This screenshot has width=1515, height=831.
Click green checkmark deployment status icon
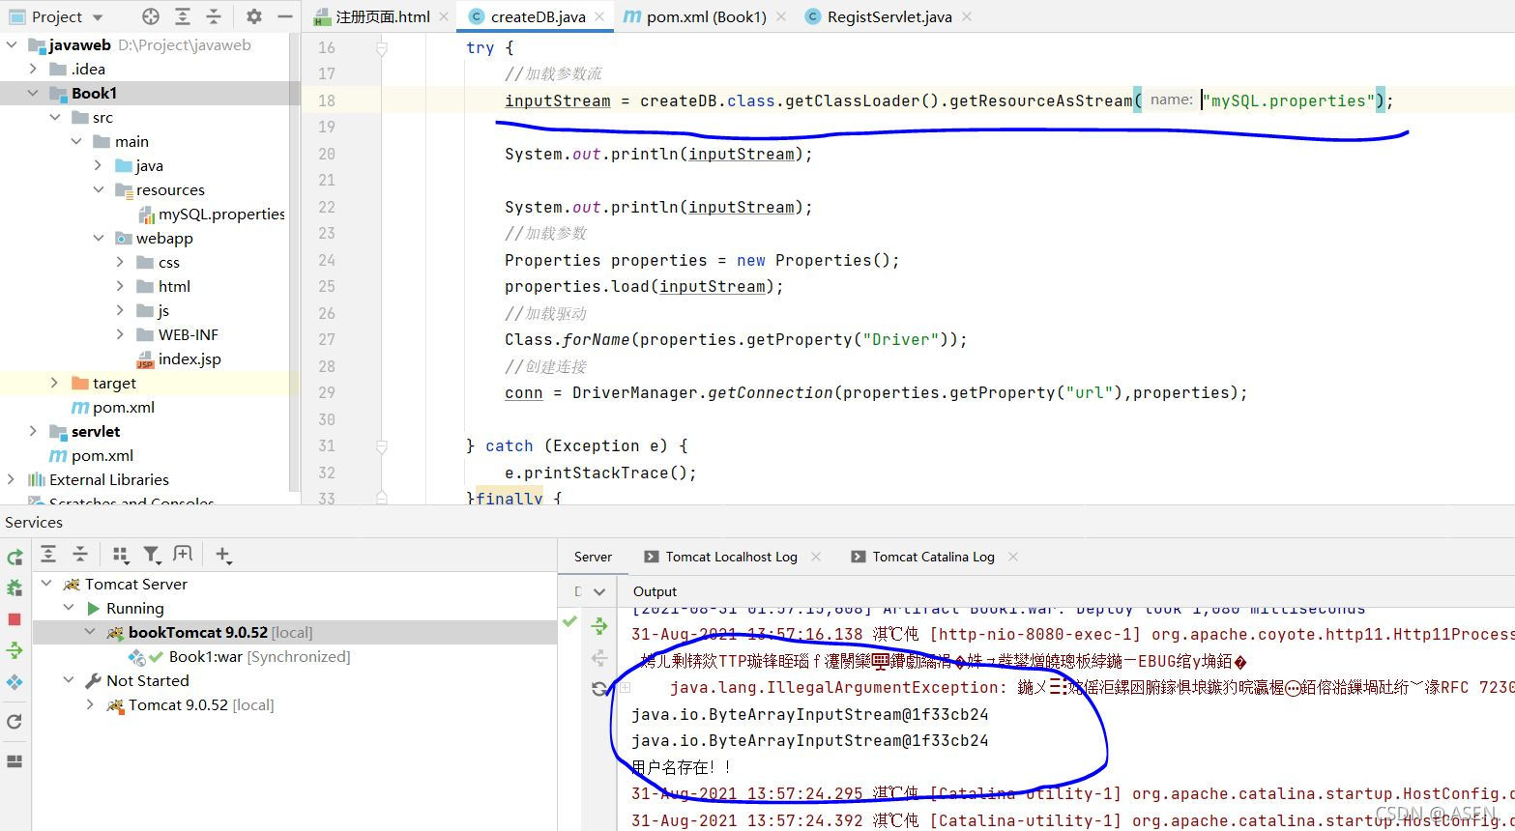pyautogui.click(x=569, y=621)
